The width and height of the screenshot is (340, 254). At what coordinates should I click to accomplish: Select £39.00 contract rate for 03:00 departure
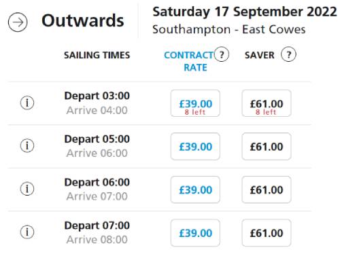click(x=195, y=103)
